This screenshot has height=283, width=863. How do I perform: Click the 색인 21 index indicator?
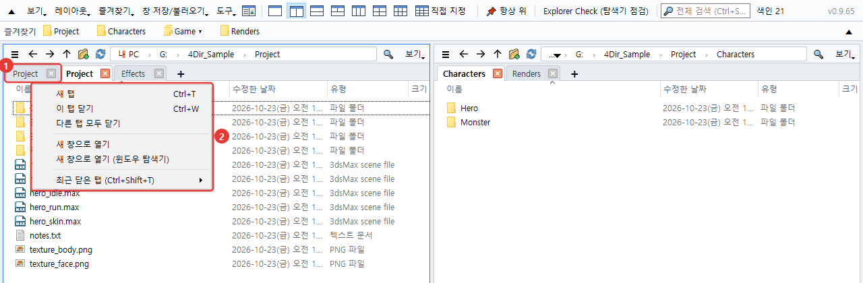pyautogui.click(x=770, y=11)
